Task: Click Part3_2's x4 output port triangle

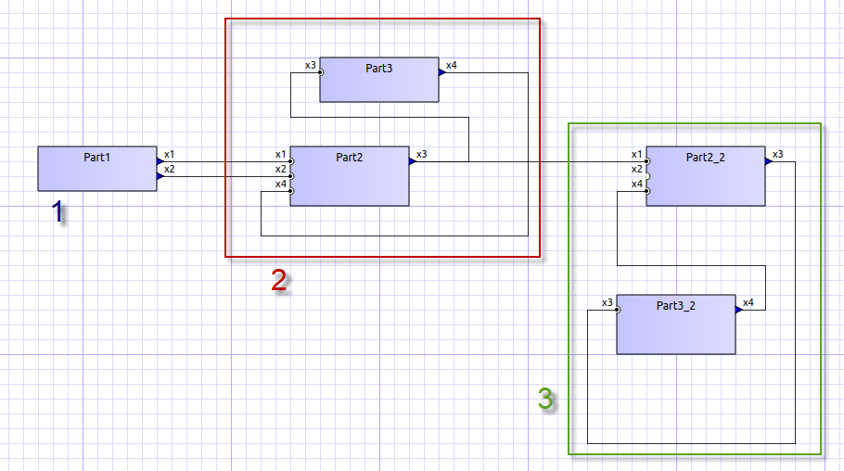Action: [739, 310]
